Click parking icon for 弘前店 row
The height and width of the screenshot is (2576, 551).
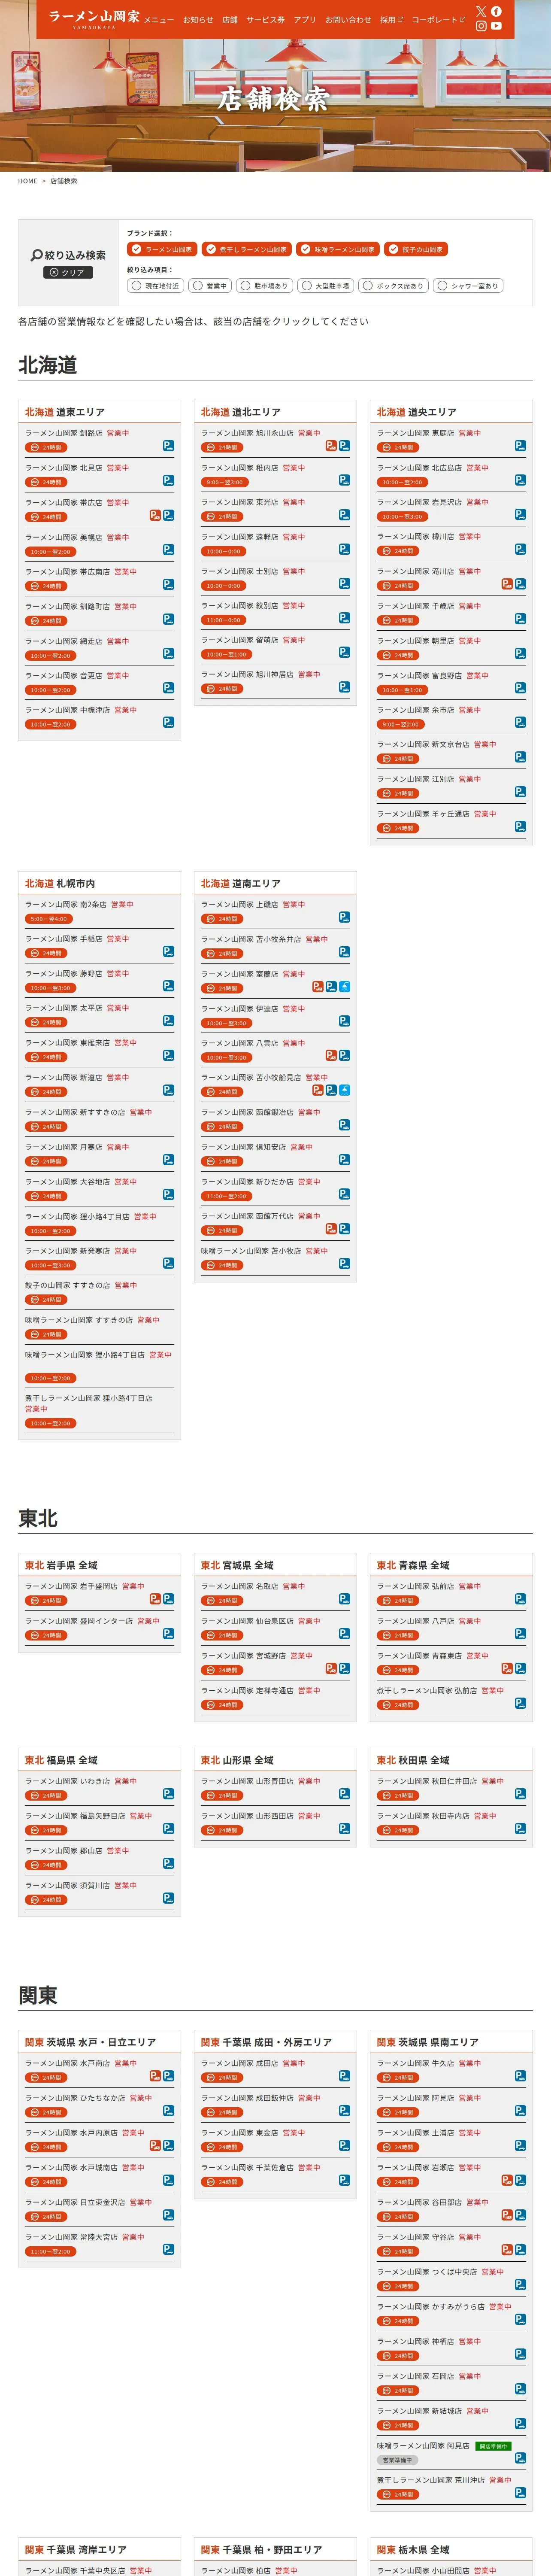point(520,1599)
